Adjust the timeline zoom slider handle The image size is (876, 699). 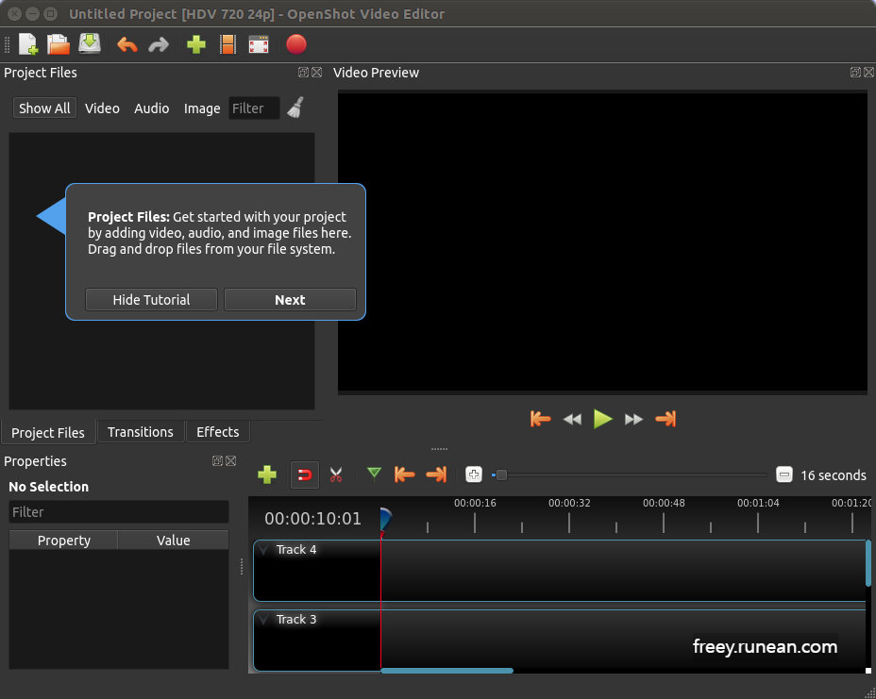(501, 475)
